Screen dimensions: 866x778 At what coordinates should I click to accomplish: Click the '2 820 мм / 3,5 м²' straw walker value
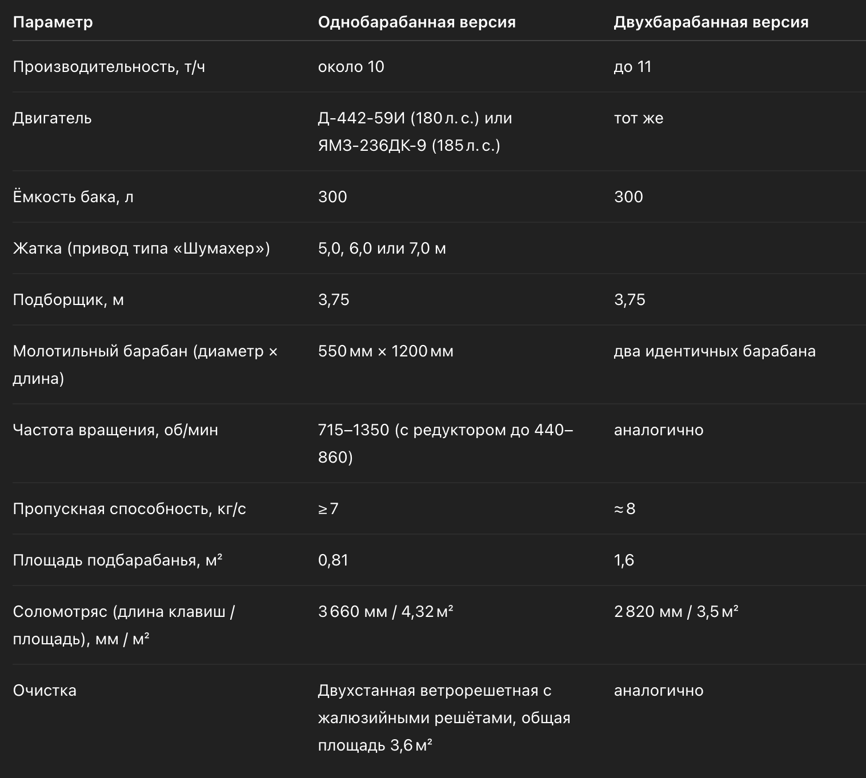click(x=676, y=612)
